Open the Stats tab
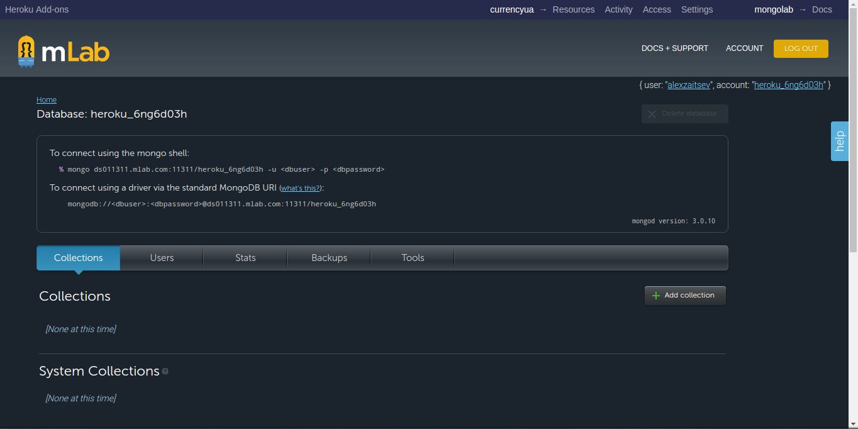 tap(245, 258)
